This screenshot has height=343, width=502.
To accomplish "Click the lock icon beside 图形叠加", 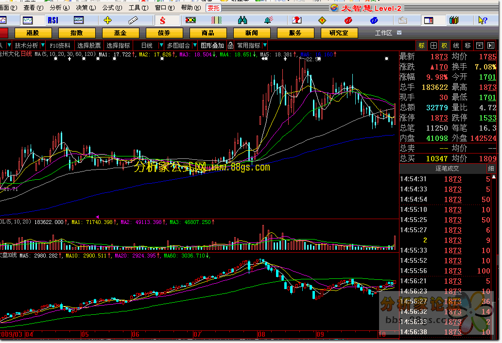I will click(x=230, y=46).
